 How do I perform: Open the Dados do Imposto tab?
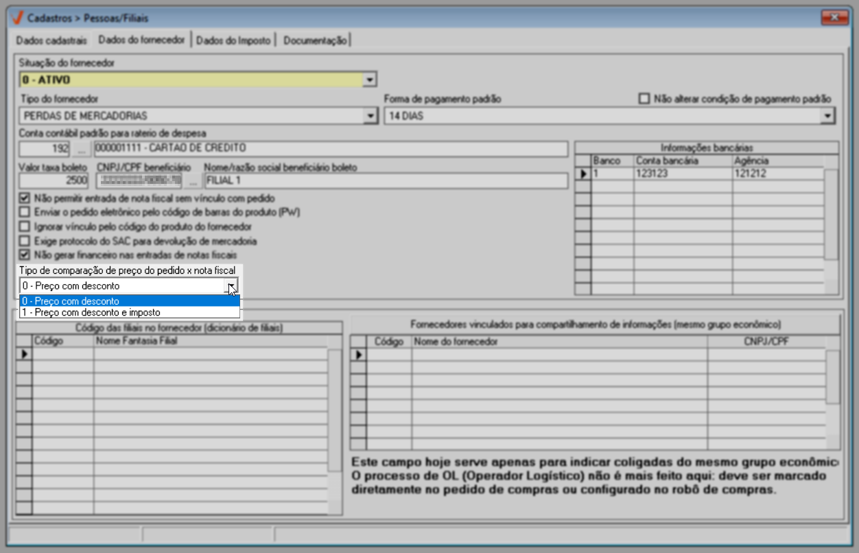click(233, 40)
